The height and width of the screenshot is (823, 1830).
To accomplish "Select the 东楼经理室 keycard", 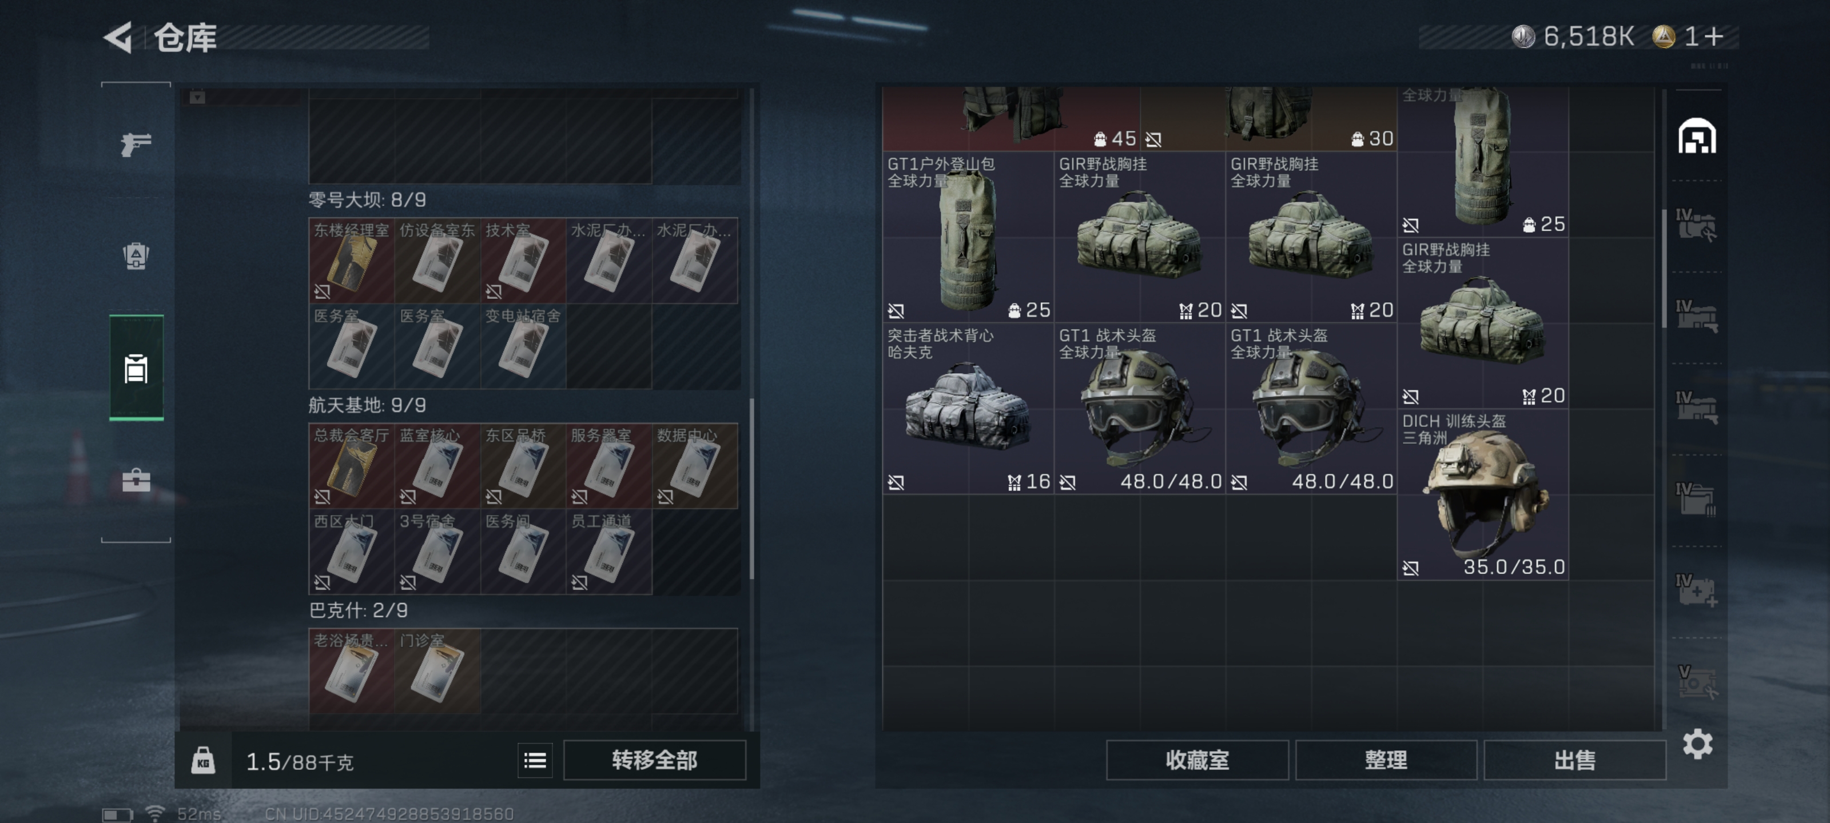I will pyautogui.click(x=351, y=261).
